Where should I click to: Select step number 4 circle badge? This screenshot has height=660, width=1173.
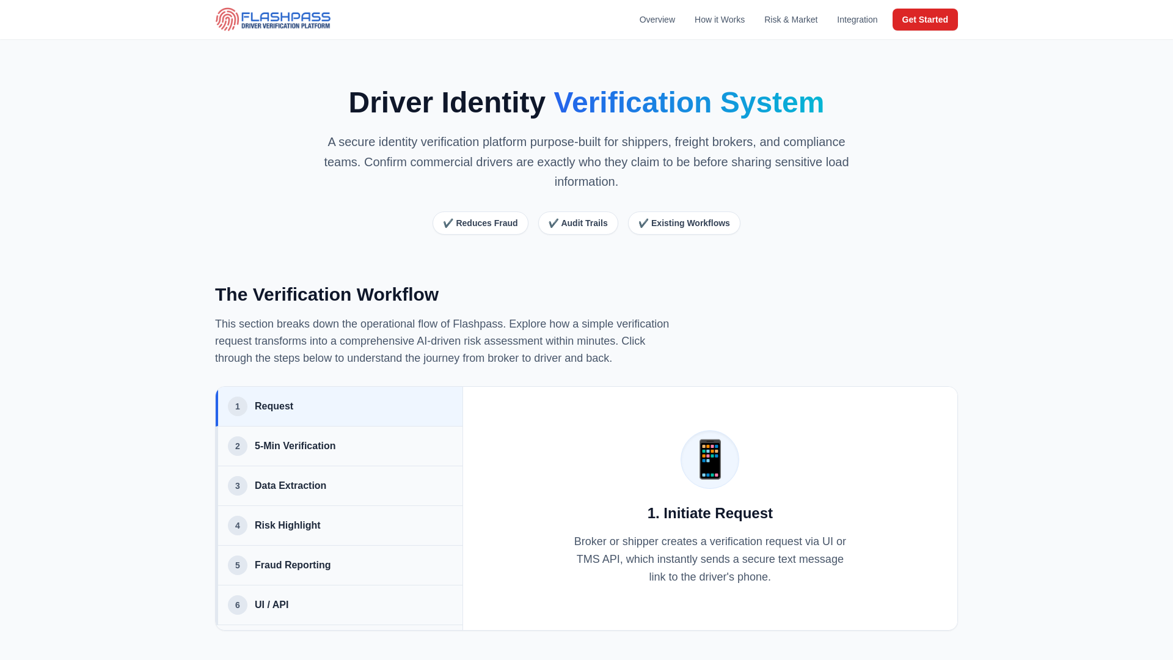(238, 526)
